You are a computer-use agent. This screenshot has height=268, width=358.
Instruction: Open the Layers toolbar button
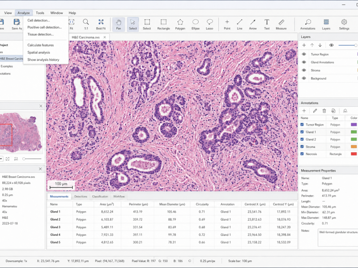pos(326,24)
